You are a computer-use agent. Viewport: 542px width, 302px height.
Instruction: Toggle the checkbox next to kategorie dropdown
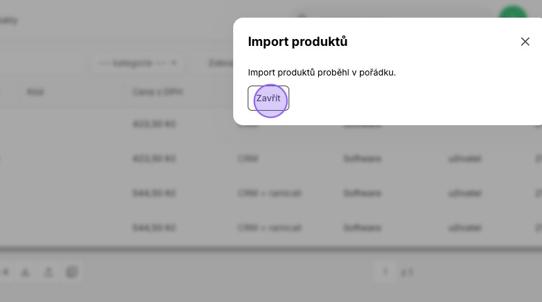coord(200,63)
